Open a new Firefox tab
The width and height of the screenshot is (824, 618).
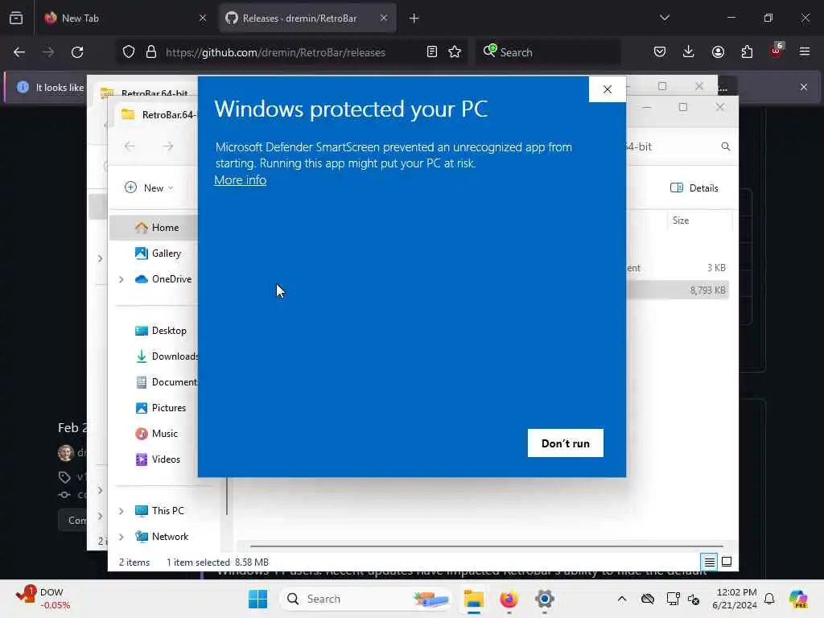[x=414, y=19]
